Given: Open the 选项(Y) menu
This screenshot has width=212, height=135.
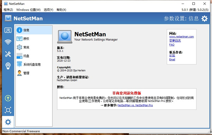Looking at the screenshot, I should [48, 10].
